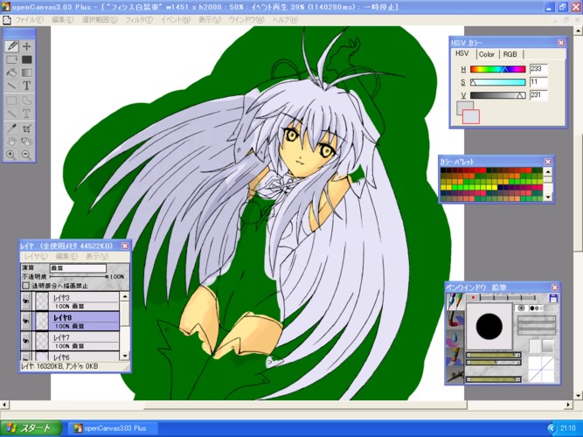Click the three-dot brush density icon

[x=535, y=308]
